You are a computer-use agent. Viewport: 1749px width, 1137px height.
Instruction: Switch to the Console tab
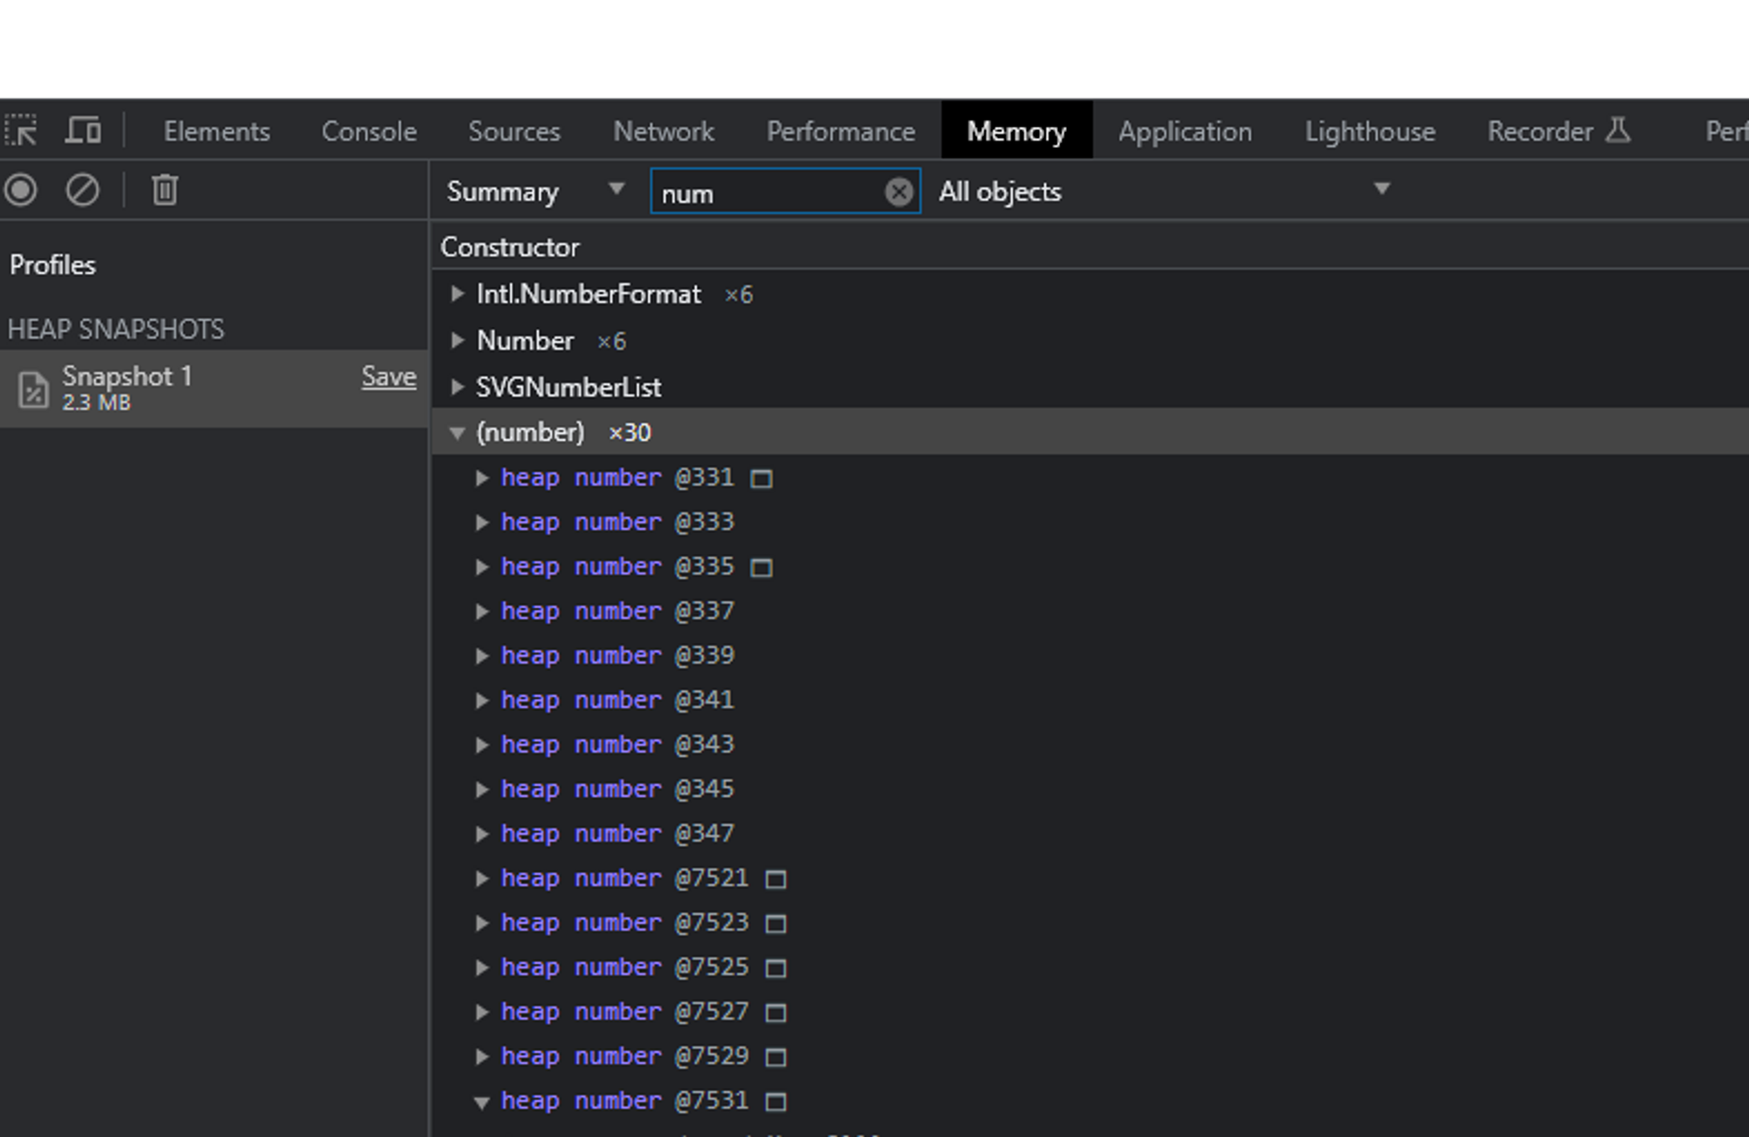pos(369,131)
